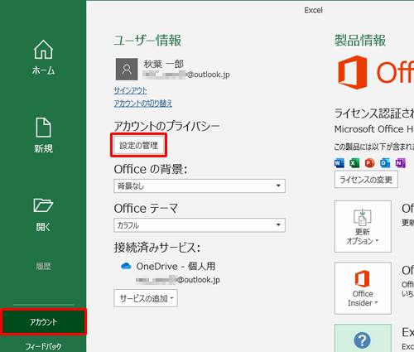Screen dimensions: 414x352
Task: Click the Excel product icon
Action: (354, 163)
